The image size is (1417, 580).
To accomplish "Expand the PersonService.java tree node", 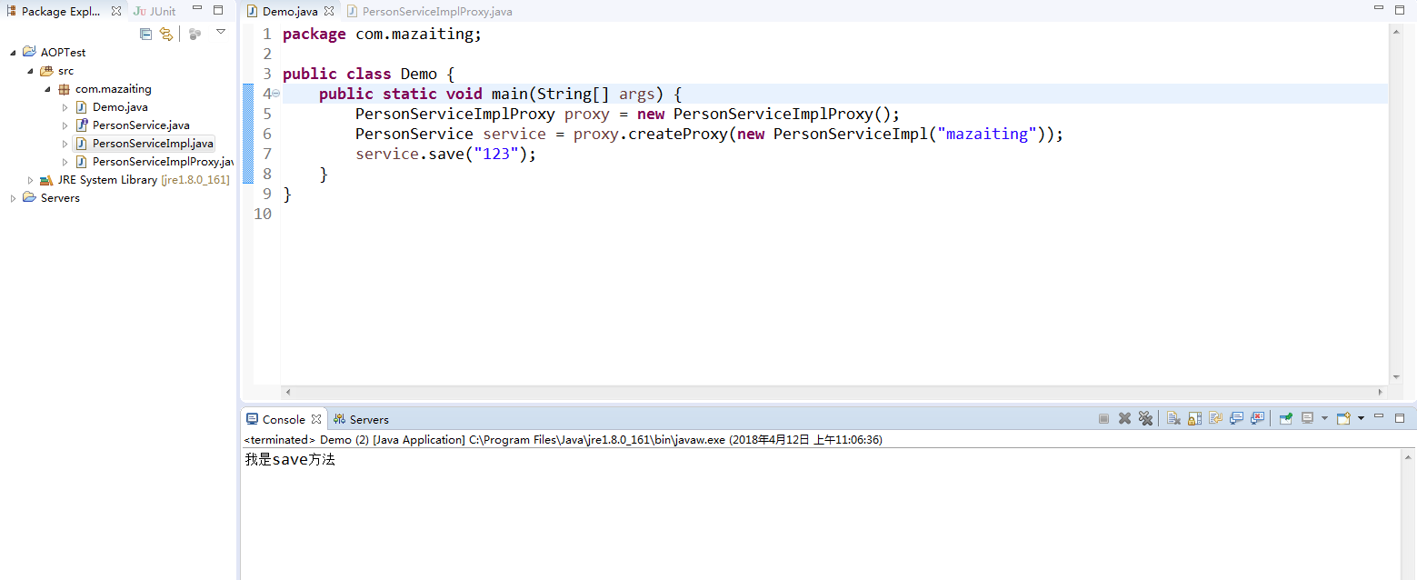I will (65, 125).
